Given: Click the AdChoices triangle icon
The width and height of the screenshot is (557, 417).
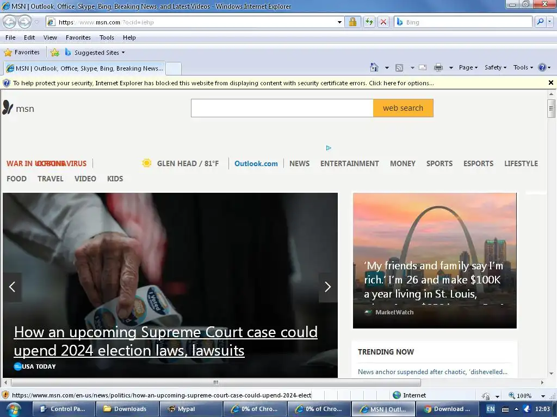Looking at the screenshot, I should pos(329,148).
